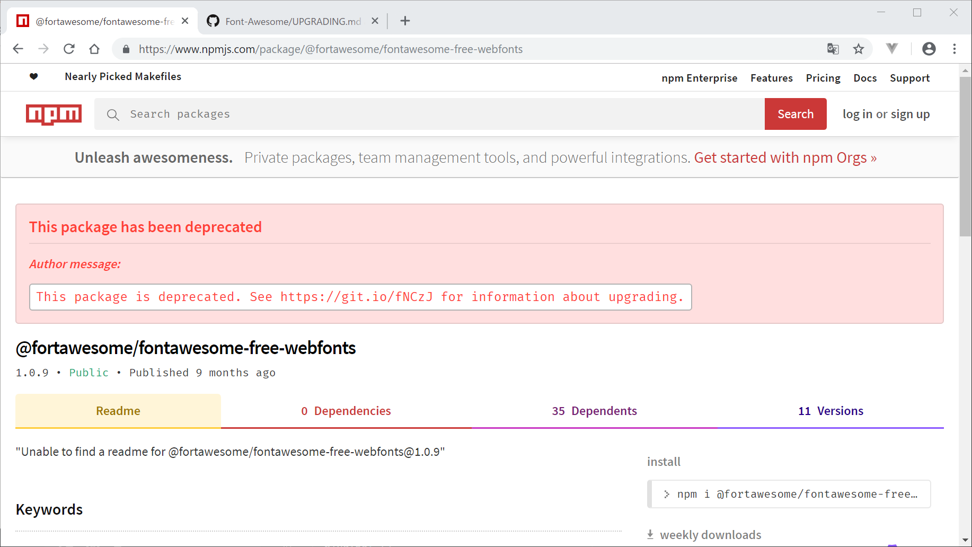
Task: Reload the page with refresh icon
Action: click(69, 49)
